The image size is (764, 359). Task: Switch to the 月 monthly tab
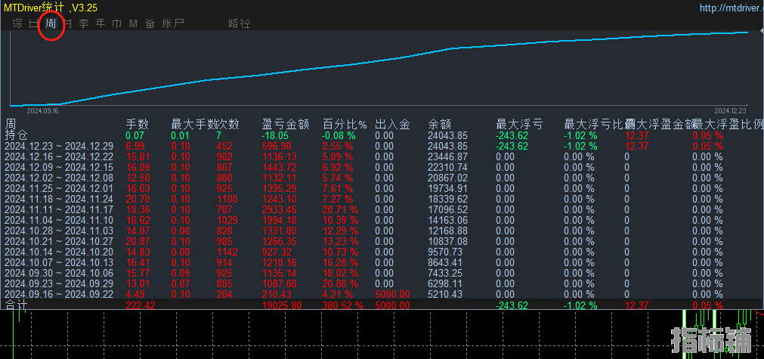click(x=68, y=23)
